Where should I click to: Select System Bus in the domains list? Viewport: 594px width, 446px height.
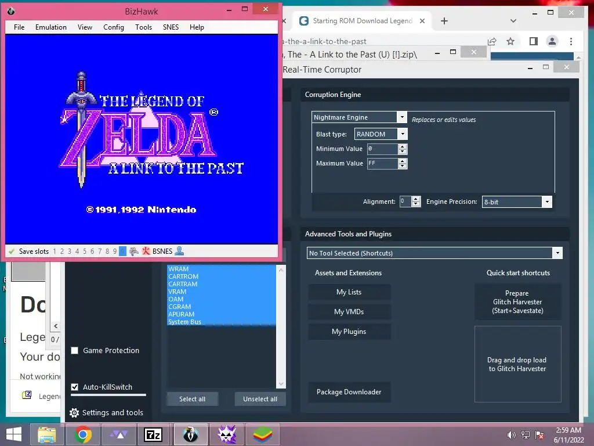pyautogui.click(x=222, y=322)
